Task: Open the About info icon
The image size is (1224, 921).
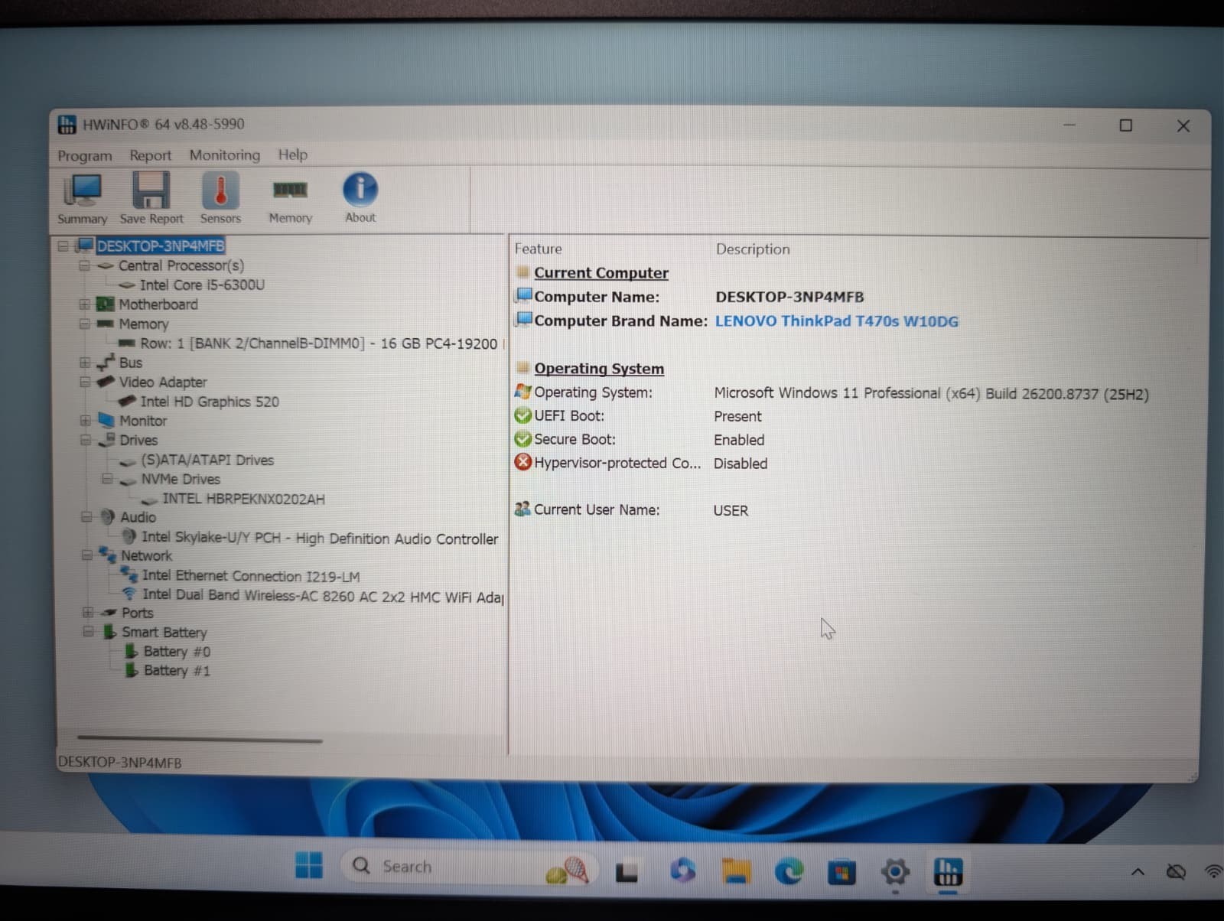Action: pyautogui.click(x=360, y=198)
